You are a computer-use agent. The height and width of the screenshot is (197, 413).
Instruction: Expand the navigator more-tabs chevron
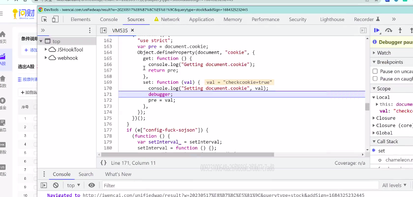(x=43, y=30)
